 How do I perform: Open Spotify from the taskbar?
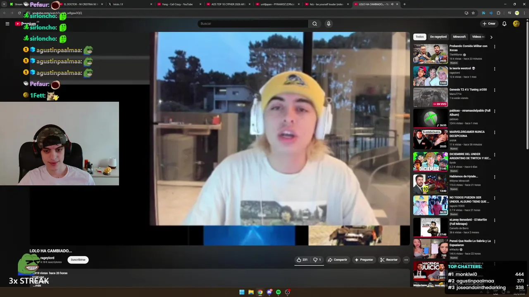pyautogui.click(x=279, y=292)
